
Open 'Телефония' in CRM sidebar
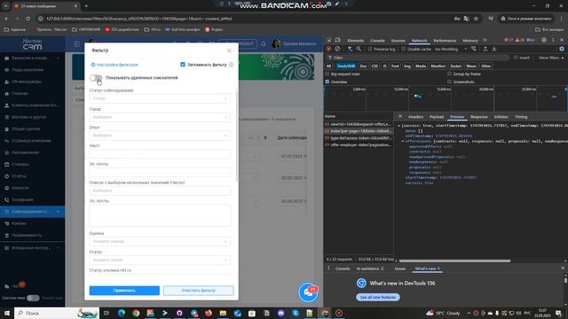coord(33,199)
